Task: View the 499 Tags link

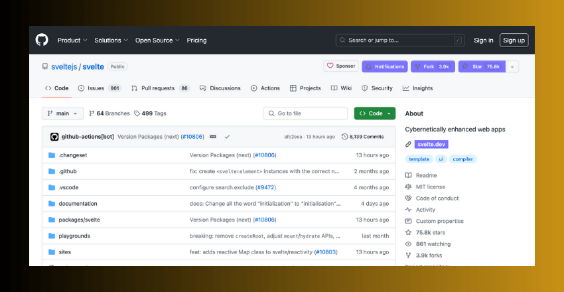Action: point(150,113)
